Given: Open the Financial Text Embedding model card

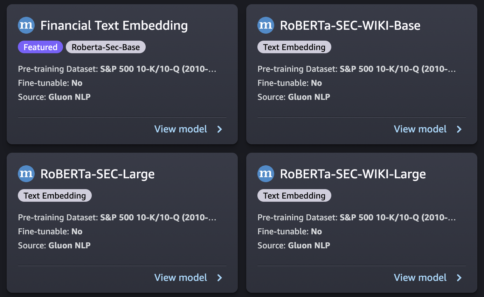Looking at the screenshot, I should pos(114,25).
